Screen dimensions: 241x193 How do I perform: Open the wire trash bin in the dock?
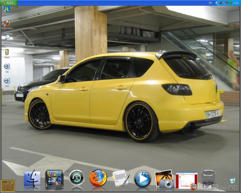click(208, 178)
